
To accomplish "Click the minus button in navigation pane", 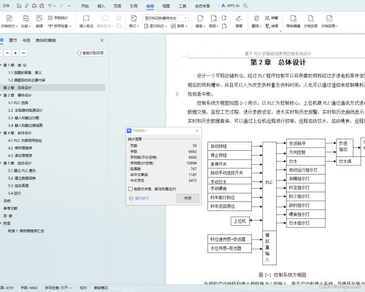I will pos(24,53).
